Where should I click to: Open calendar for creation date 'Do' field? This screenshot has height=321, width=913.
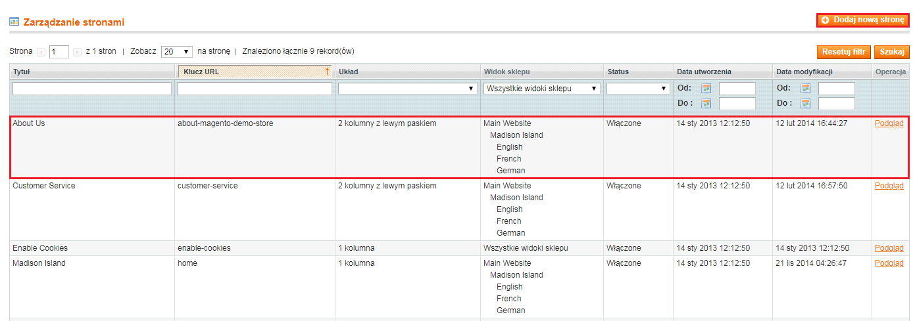point(706,104)
